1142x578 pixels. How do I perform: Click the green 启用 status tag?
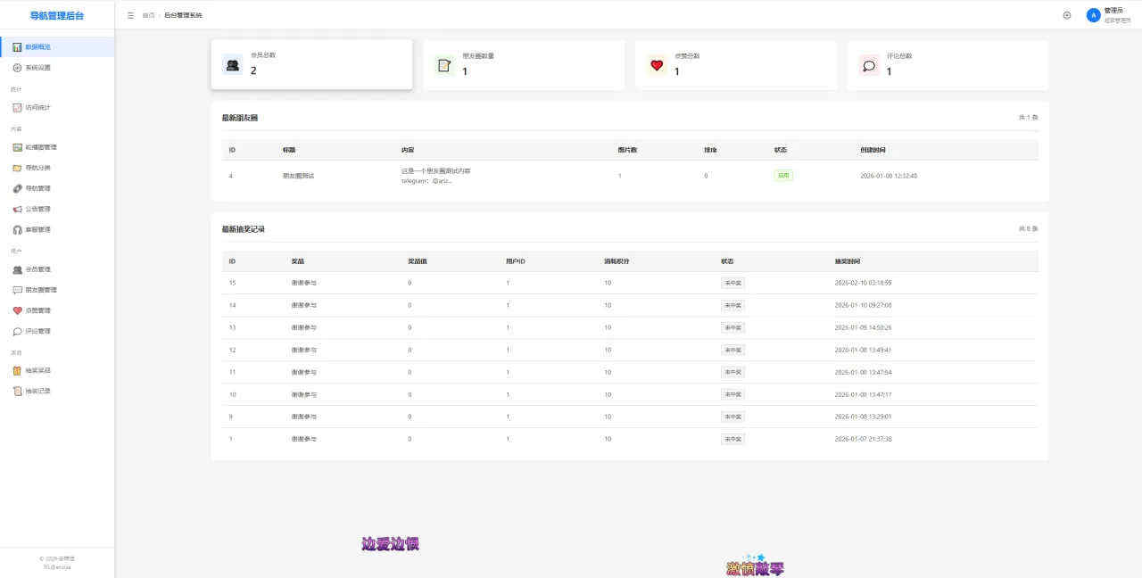[783, 176]
